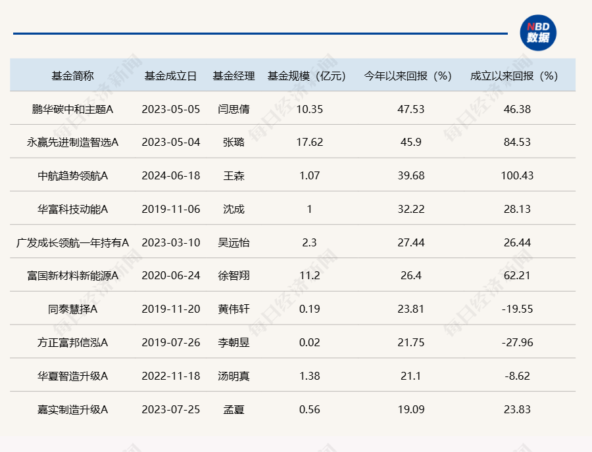
Task: Click year-to-date return 23.81
Action: pyautogui.click(x=410, y=309)
